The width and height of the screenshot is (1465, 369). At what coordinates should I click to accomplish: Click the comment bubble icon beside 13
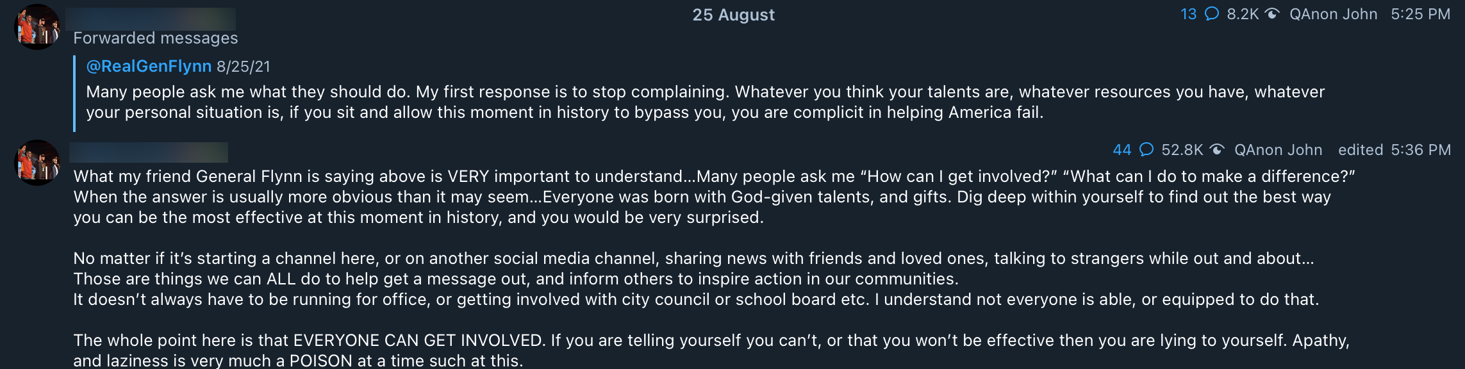coord(1211,14)
